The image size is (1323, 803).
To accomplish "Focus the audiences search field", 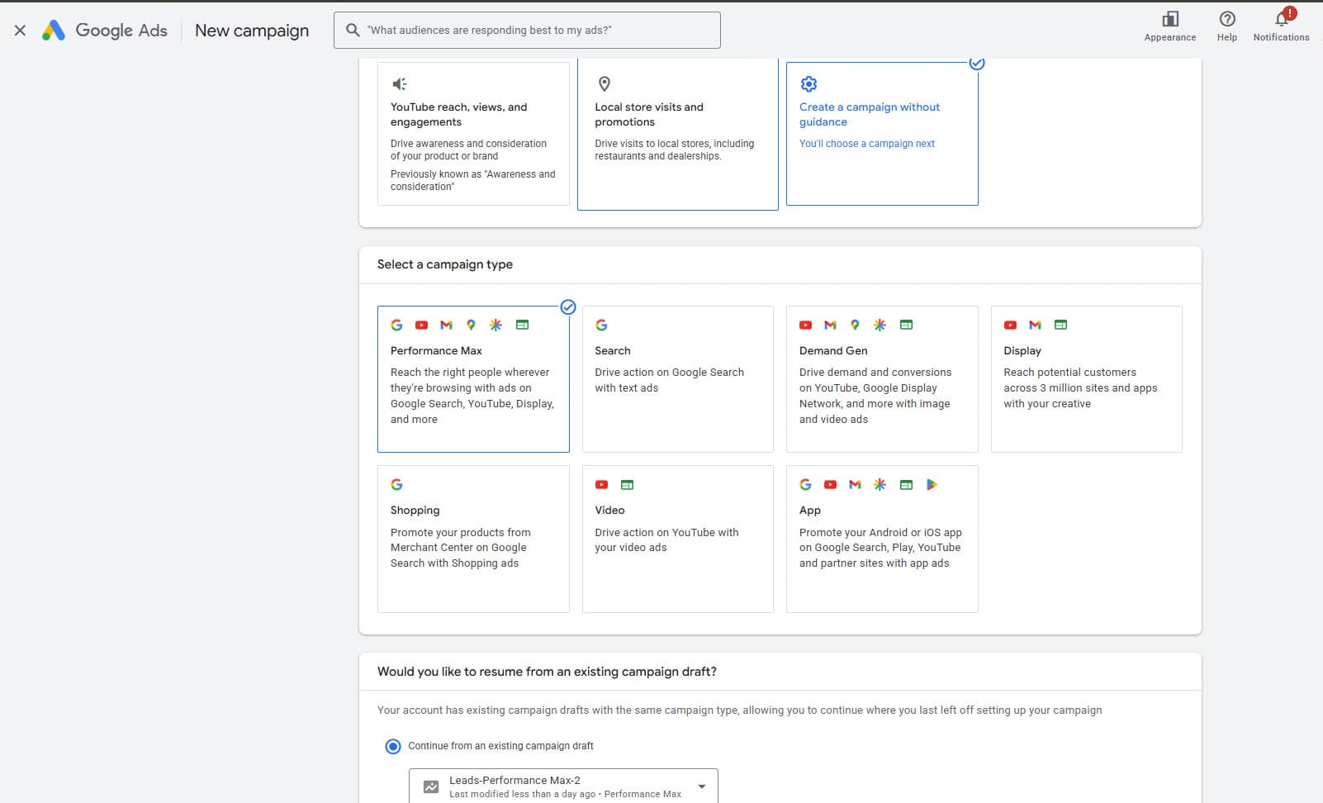I will click(x=527, y=30).
